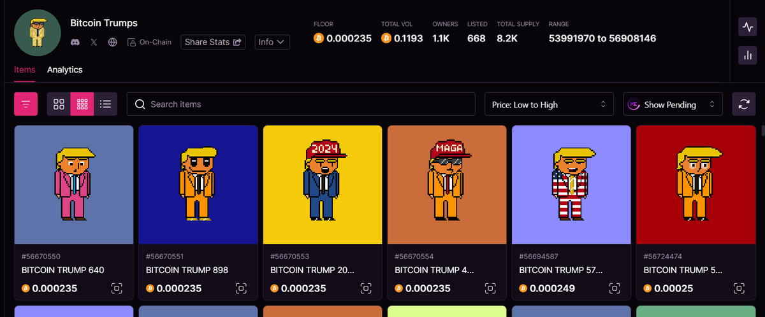
Task: Click the Search items field
Action: (301, 104)
